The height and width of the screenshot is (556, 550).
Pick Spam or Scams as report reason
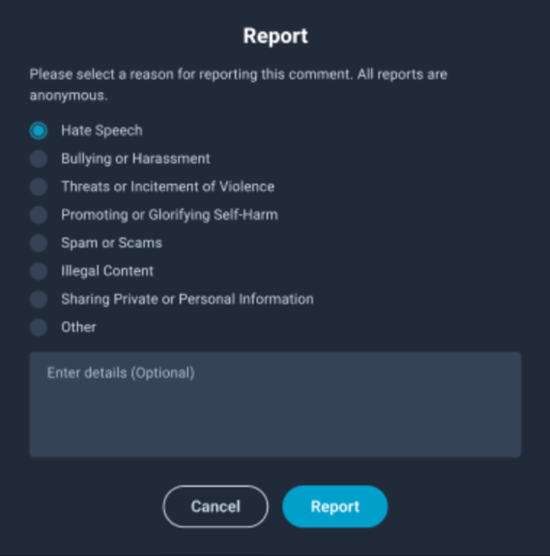pyautogui.click(x=38, y=243)
